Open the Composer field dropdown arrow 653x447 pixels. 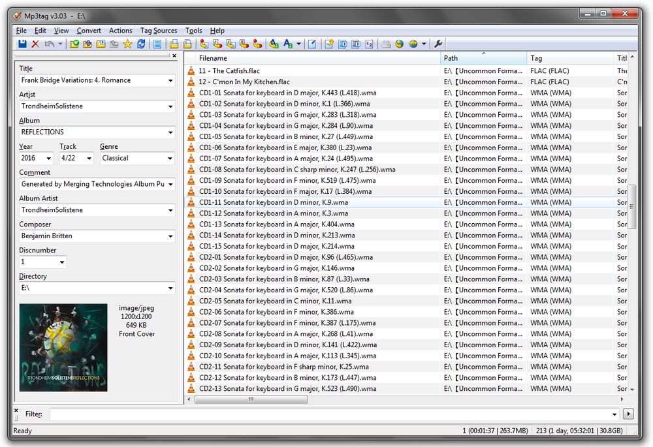[x=170, y=236]
